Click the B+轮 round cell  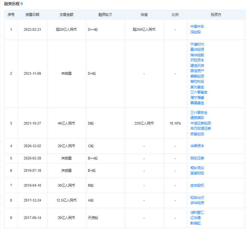pos(92,170)
